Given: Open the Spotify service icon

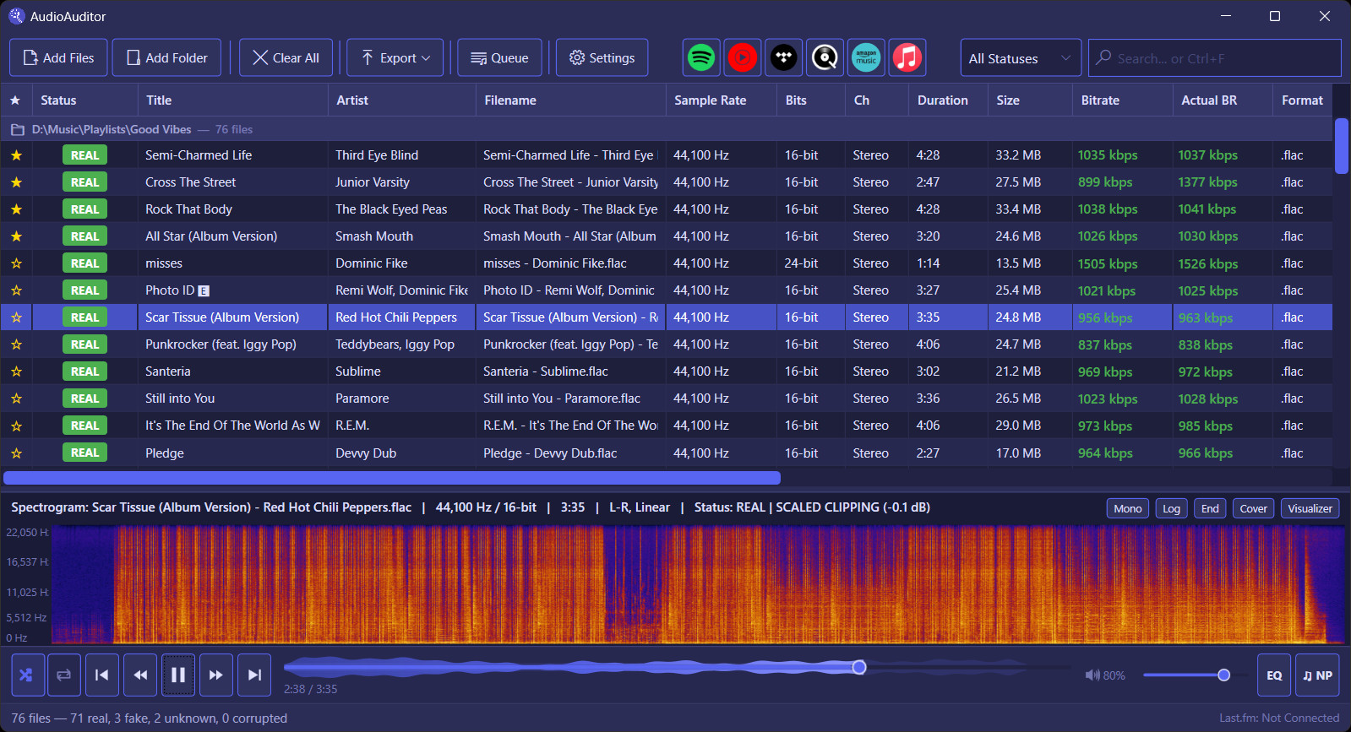Looking at the screenshot, I should pyautogui.click(x=701, y=57).
